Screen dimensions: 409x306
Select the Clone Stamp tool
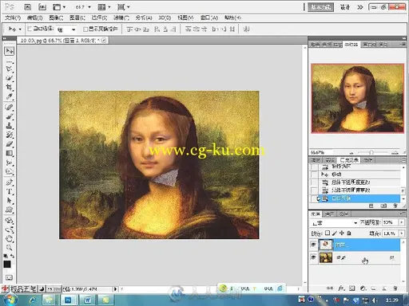(x=9, y=125)
